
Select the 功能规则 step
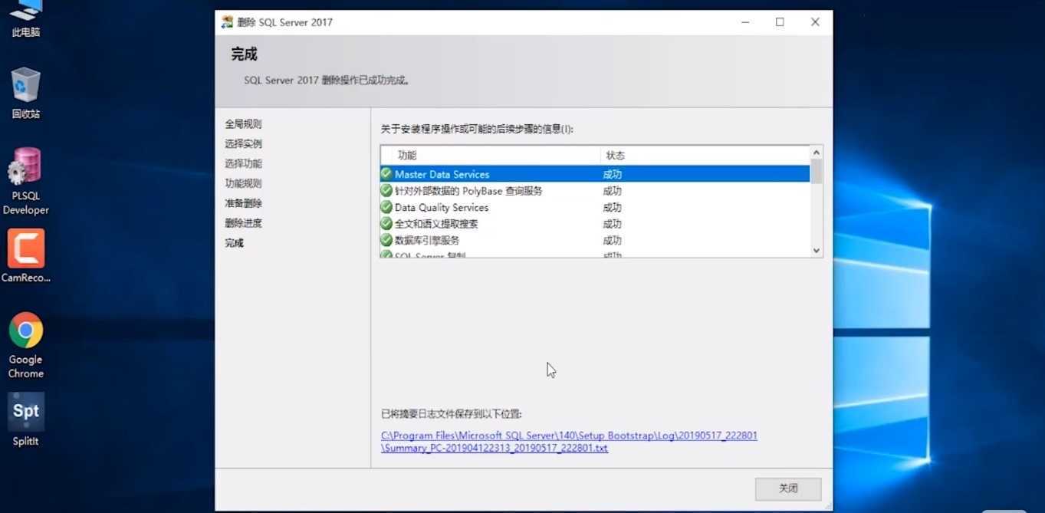click(243, 183)
